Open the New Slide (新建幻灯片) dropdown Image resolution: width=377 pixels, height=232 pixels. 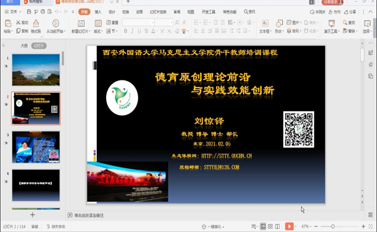click(81, 31)
